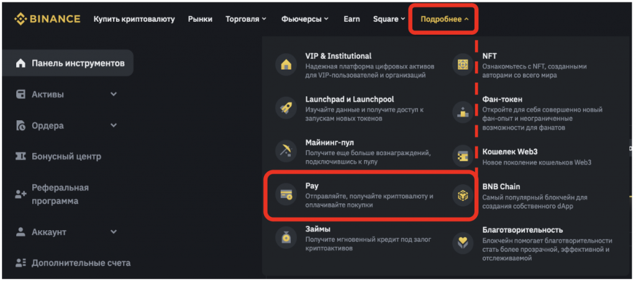This screenshot has height=281, width=636.
Task: Expand the Аккаунт sidebar section
Action: 113,232
